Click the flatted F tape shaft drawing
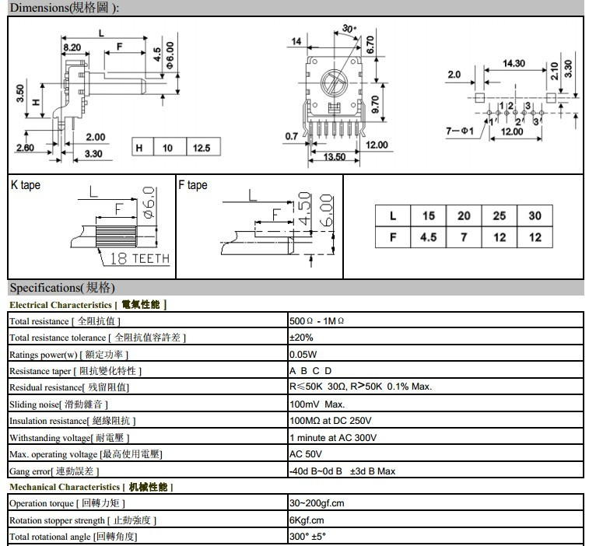 click(258, 243)
